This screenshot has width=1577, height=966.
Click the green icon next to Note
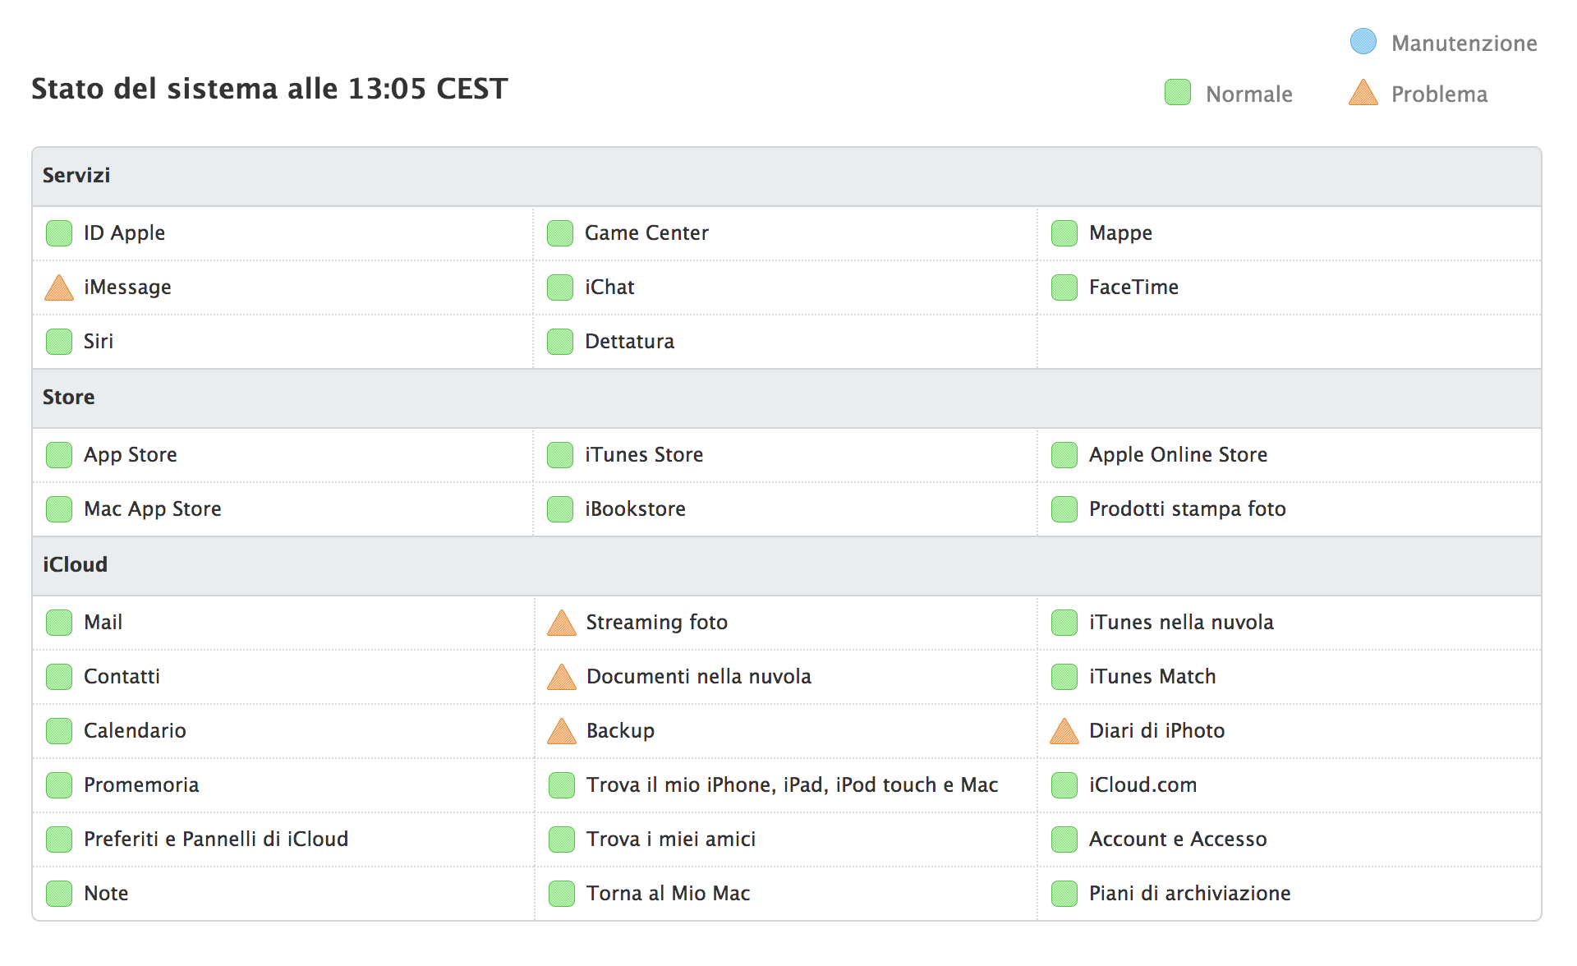click(x=59, y=894)
